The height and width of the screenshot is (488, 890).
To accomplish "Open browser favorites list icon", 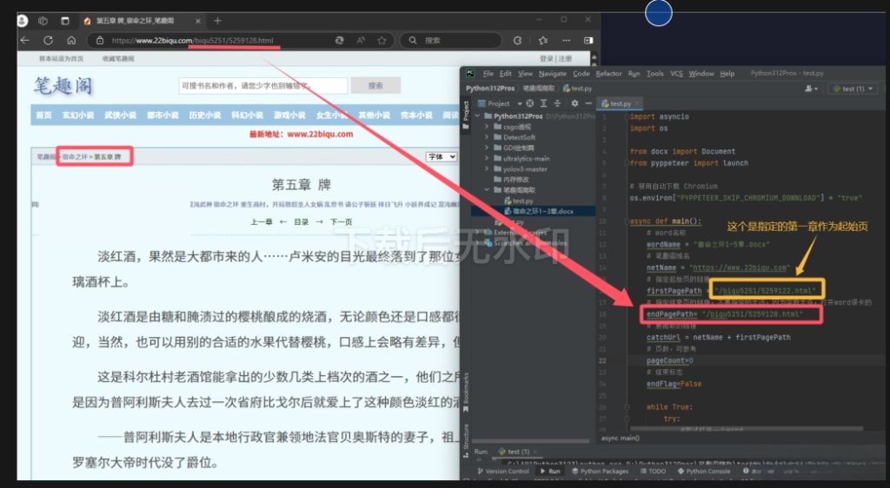I will click(543, 40).
